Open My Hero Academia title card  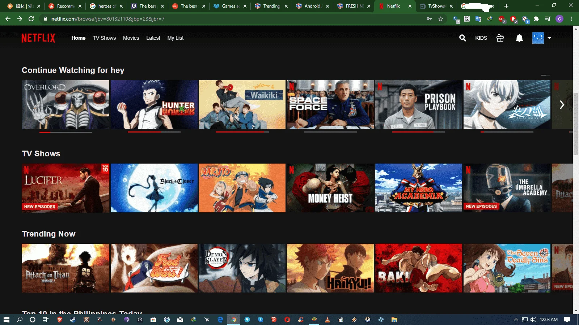tap(419, 188)
